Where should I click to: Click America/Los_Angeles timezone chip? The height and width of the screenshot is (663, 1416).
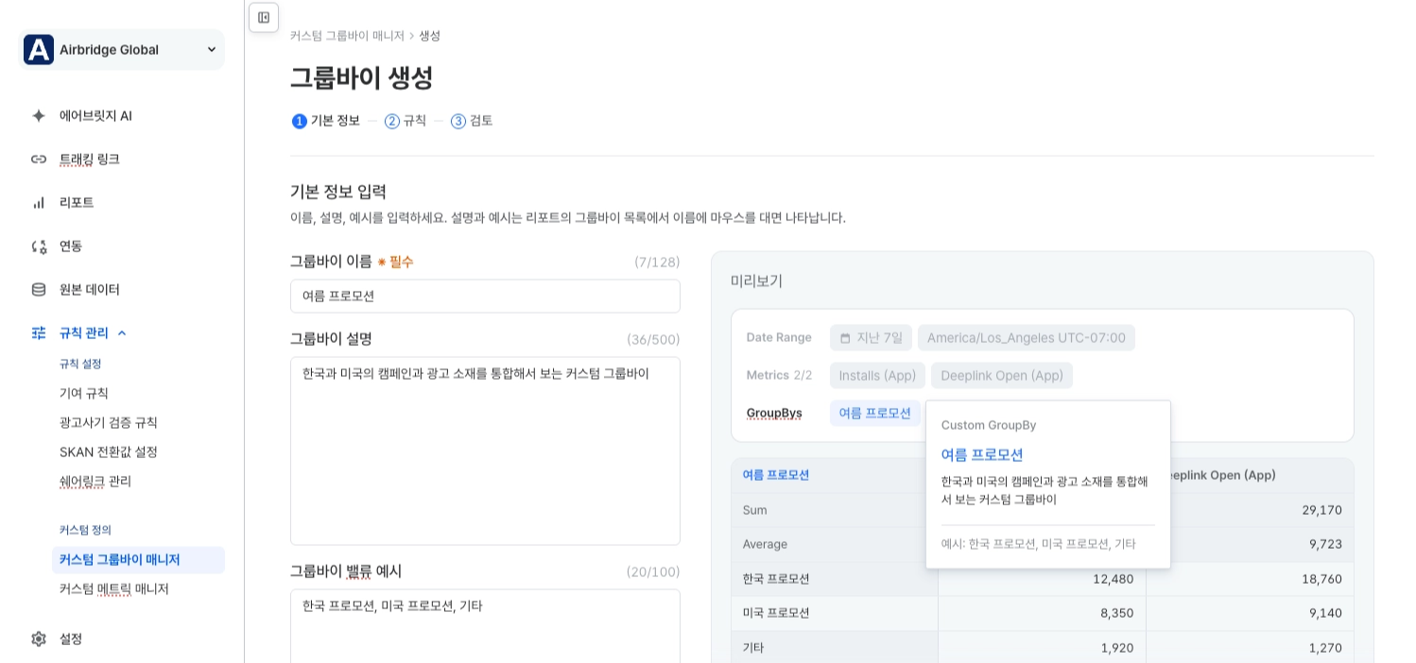[x=1027, y=337]
